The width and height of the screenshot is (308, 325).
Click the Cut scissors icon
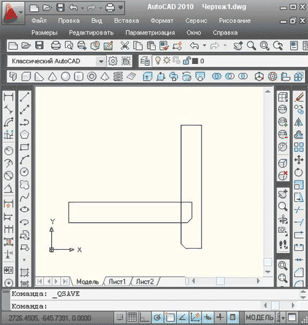click(x=124, y=46)
